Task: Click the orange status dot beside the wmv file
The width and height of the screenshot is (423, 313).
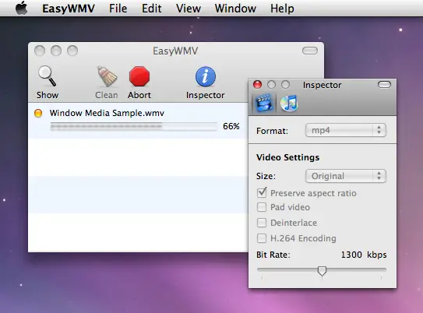Action: tap(38, 113)
